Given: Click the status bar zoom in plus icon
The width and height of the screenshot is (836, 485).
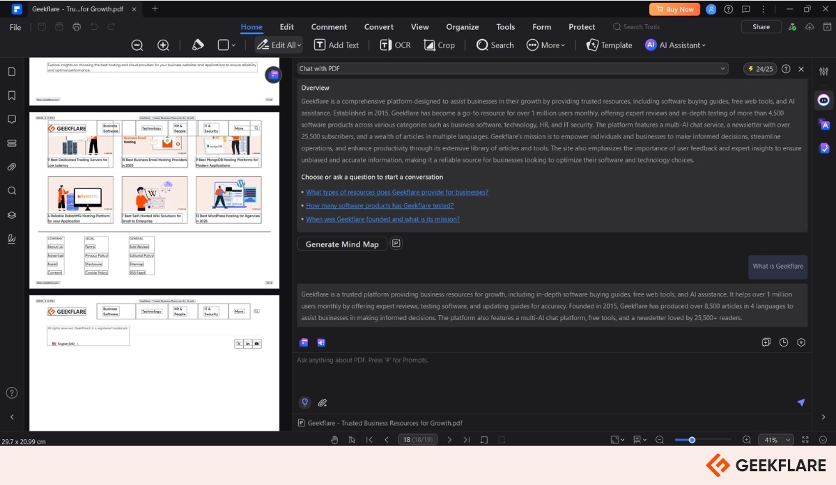Looking at the screenshot, I should [747, 440].
